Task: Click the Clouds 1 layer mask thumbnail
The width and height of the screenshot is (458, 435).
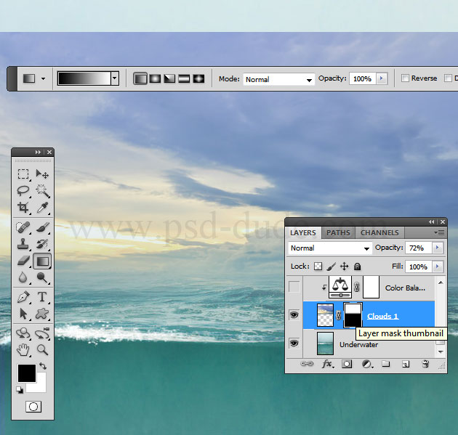Action: [352, 315]
